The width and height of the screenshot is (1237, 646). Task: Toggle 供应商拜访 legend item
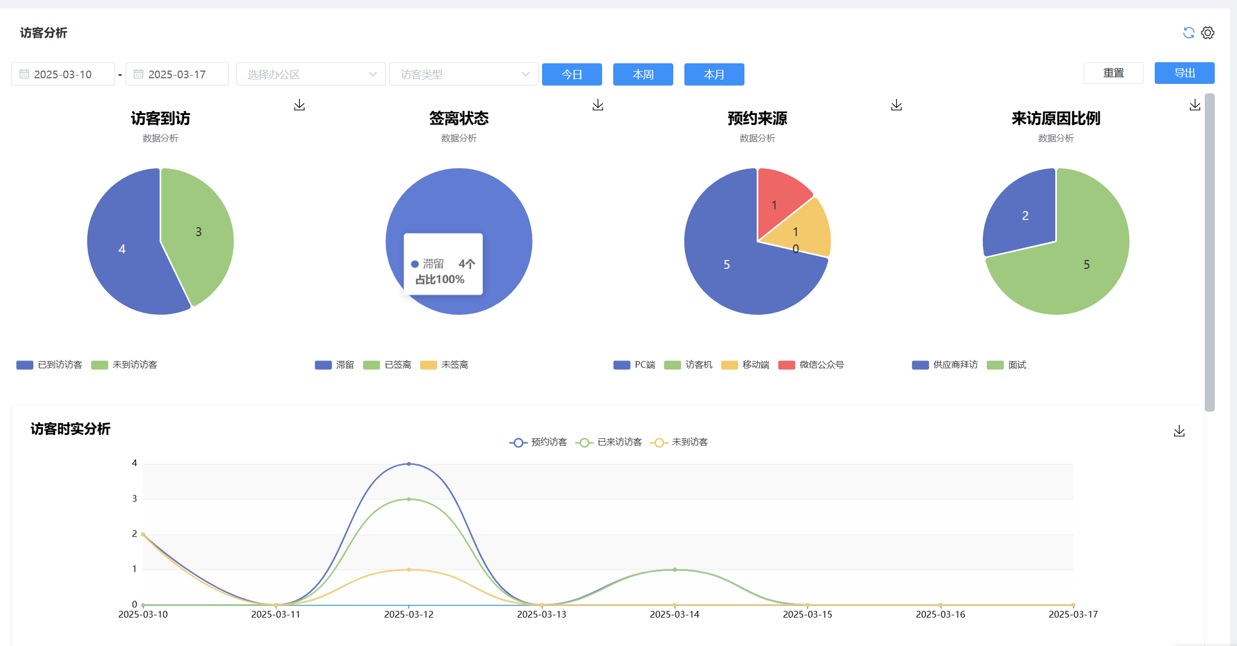[x=945, y=365]
